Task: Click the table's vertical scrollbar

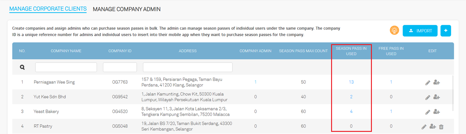Action: 453,92
